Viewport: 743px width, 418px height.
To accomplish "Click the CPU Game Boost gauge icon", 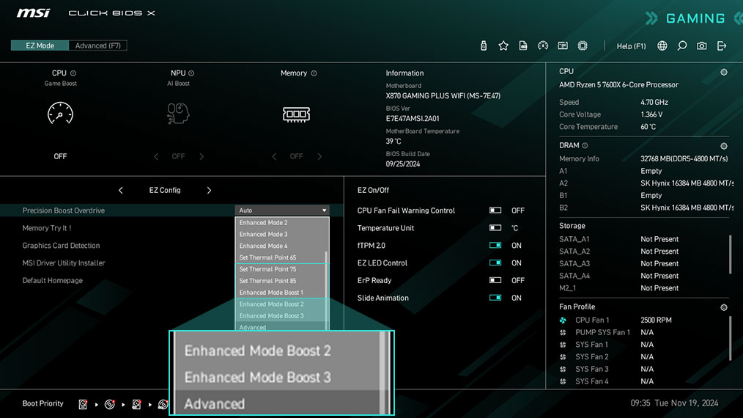I will [60, 114].
